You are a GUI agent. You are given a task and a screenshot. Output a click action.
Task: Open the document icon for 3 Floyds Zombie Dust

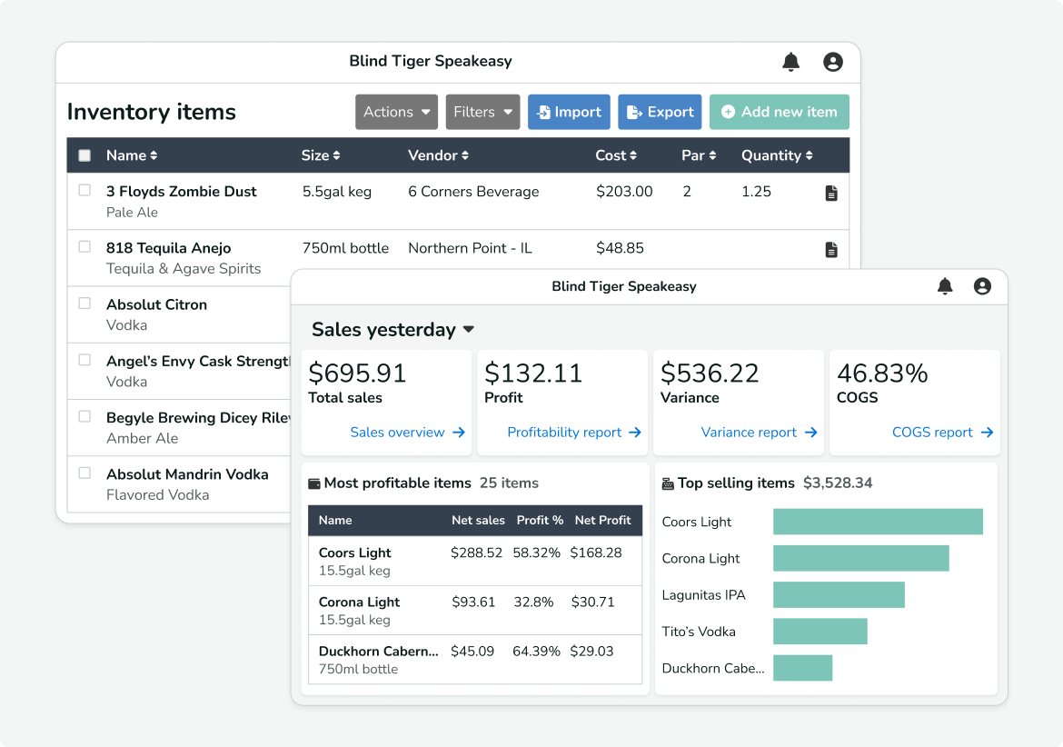pos(831,194)
